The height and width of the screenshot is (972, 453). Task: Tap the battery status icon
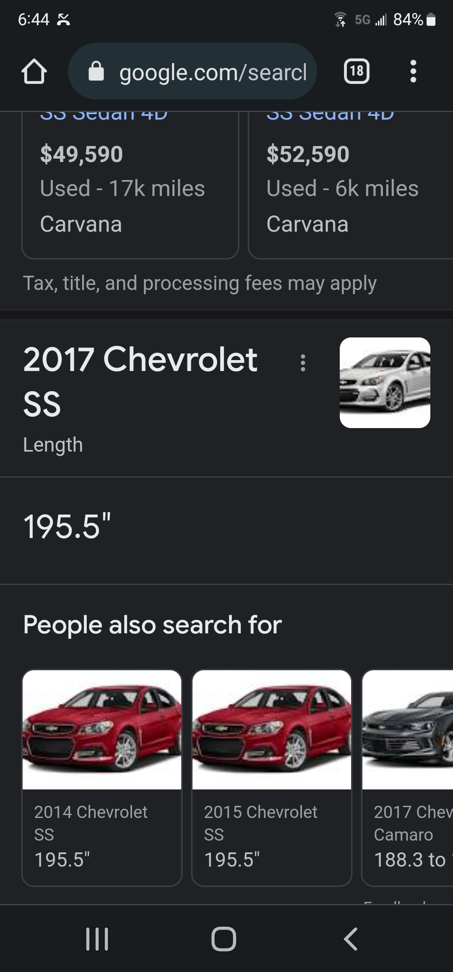tap(431, 20)
